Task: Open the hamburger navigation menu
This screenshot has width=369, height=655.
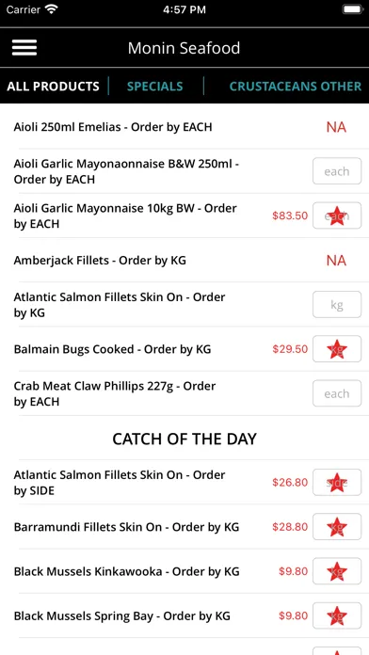Action: (24, 48)
